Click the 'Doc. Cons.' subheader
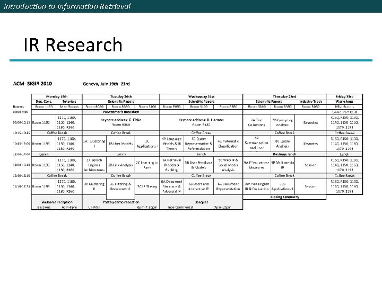 tap(44, 101)
